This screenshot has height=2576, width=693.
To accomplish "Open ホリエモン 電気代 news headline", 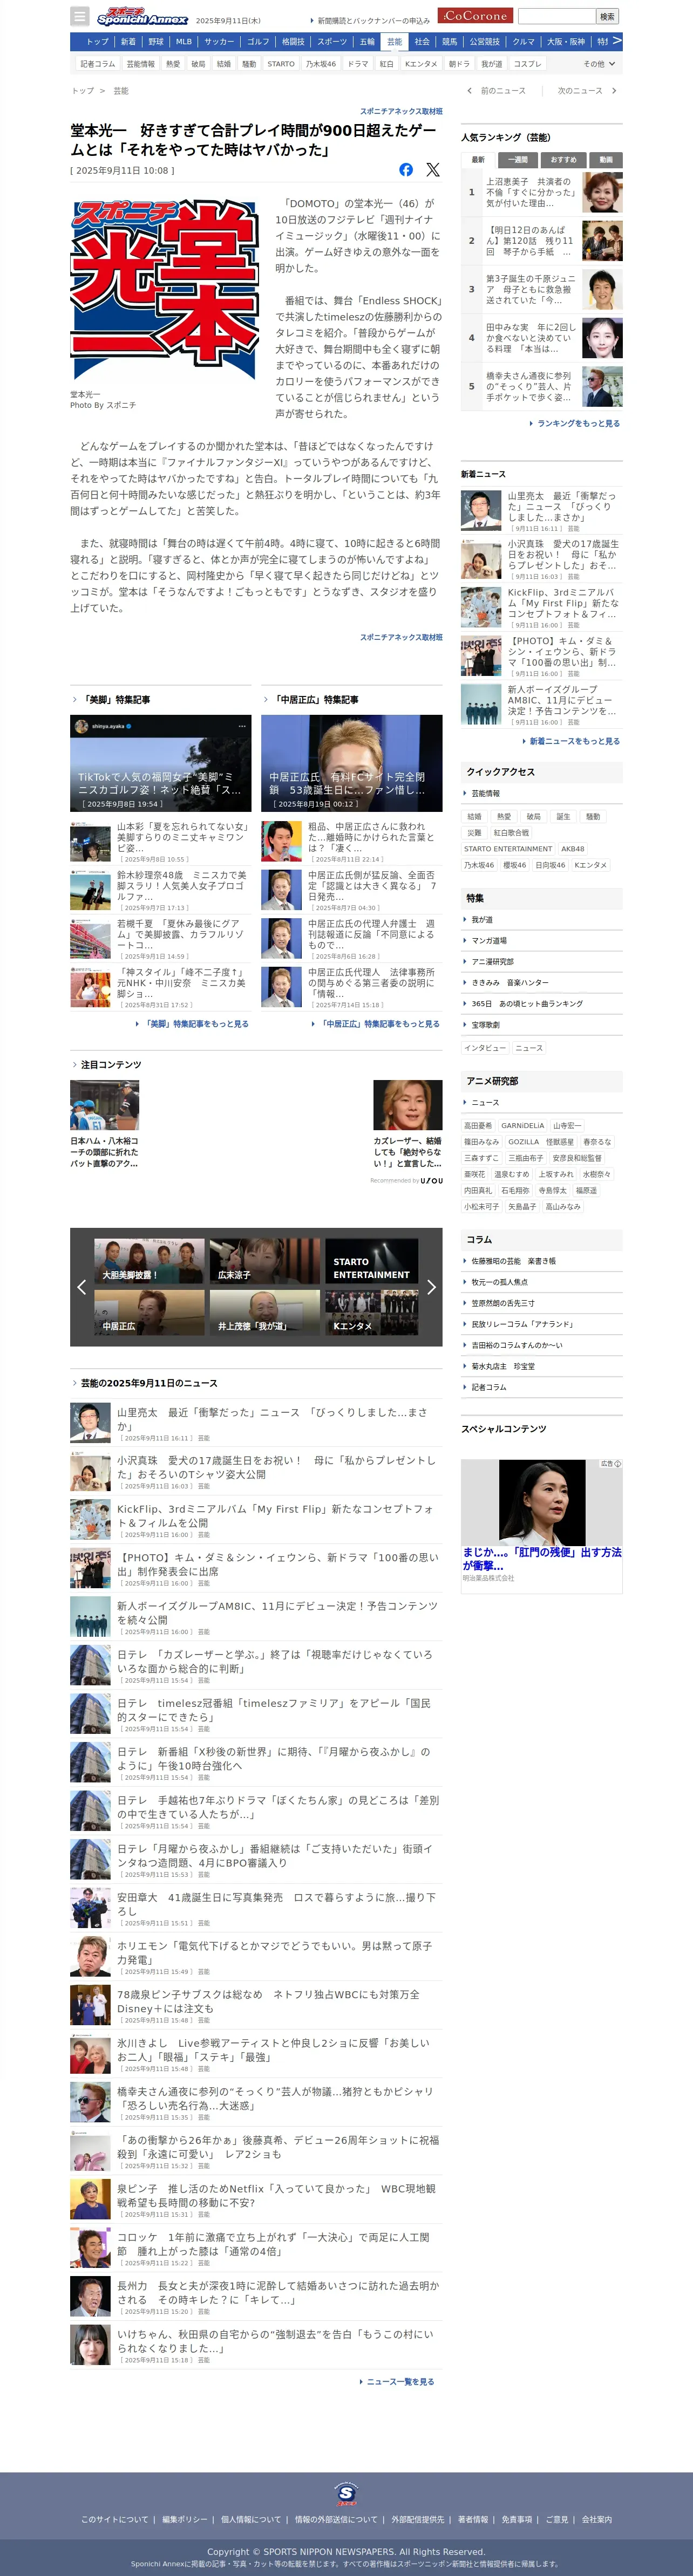I will pos(274,1952).
